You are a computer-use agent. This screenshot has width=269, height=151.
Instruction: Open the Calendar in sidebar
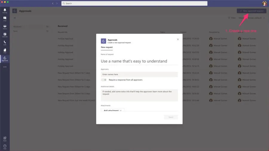coord(5,35)
